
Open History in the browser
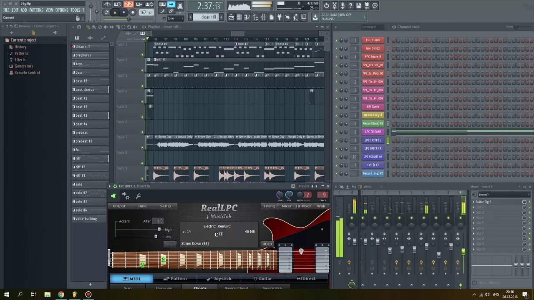tap(20, 47)
